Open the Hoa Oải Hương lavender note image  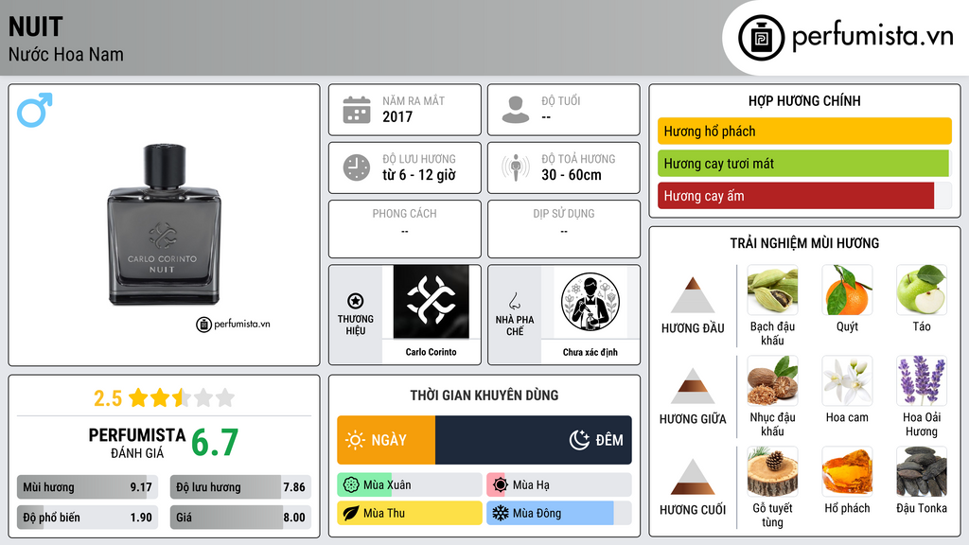[x=922, y=380]
